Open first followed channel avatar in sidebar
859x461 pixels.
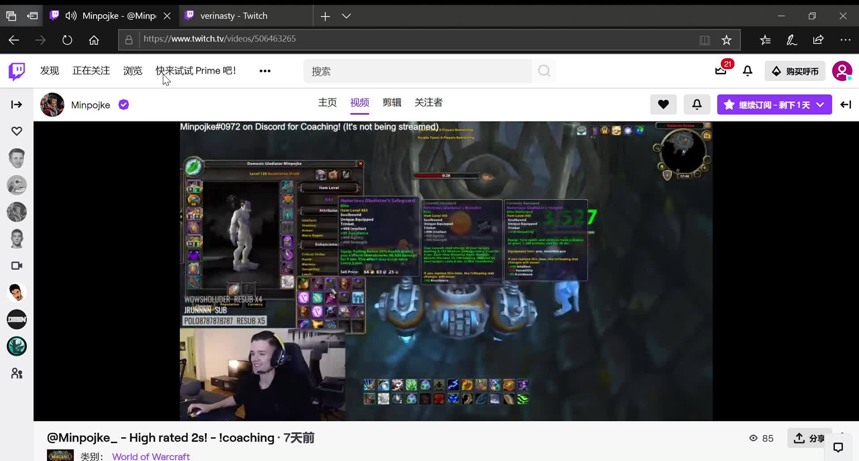[17, 158]
